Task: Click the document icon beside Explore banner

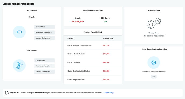Action: pos(7,93)
